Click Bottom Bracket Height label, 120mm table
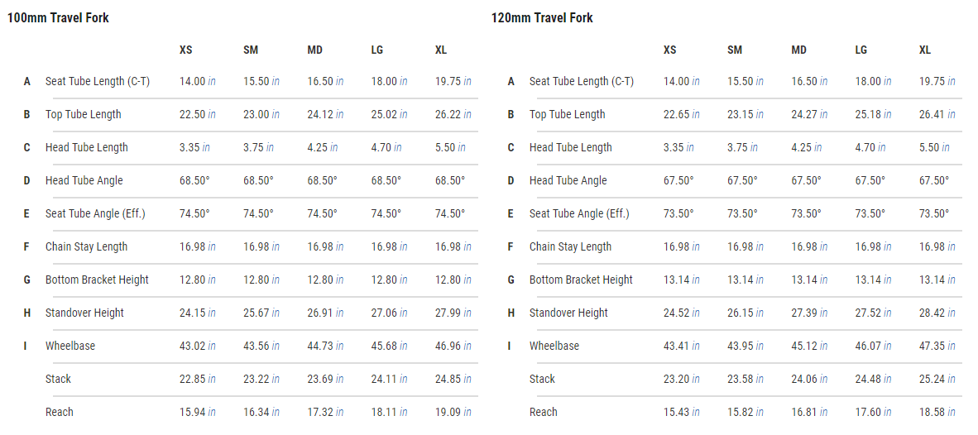The image size is (978, 435). coord(581,280)
